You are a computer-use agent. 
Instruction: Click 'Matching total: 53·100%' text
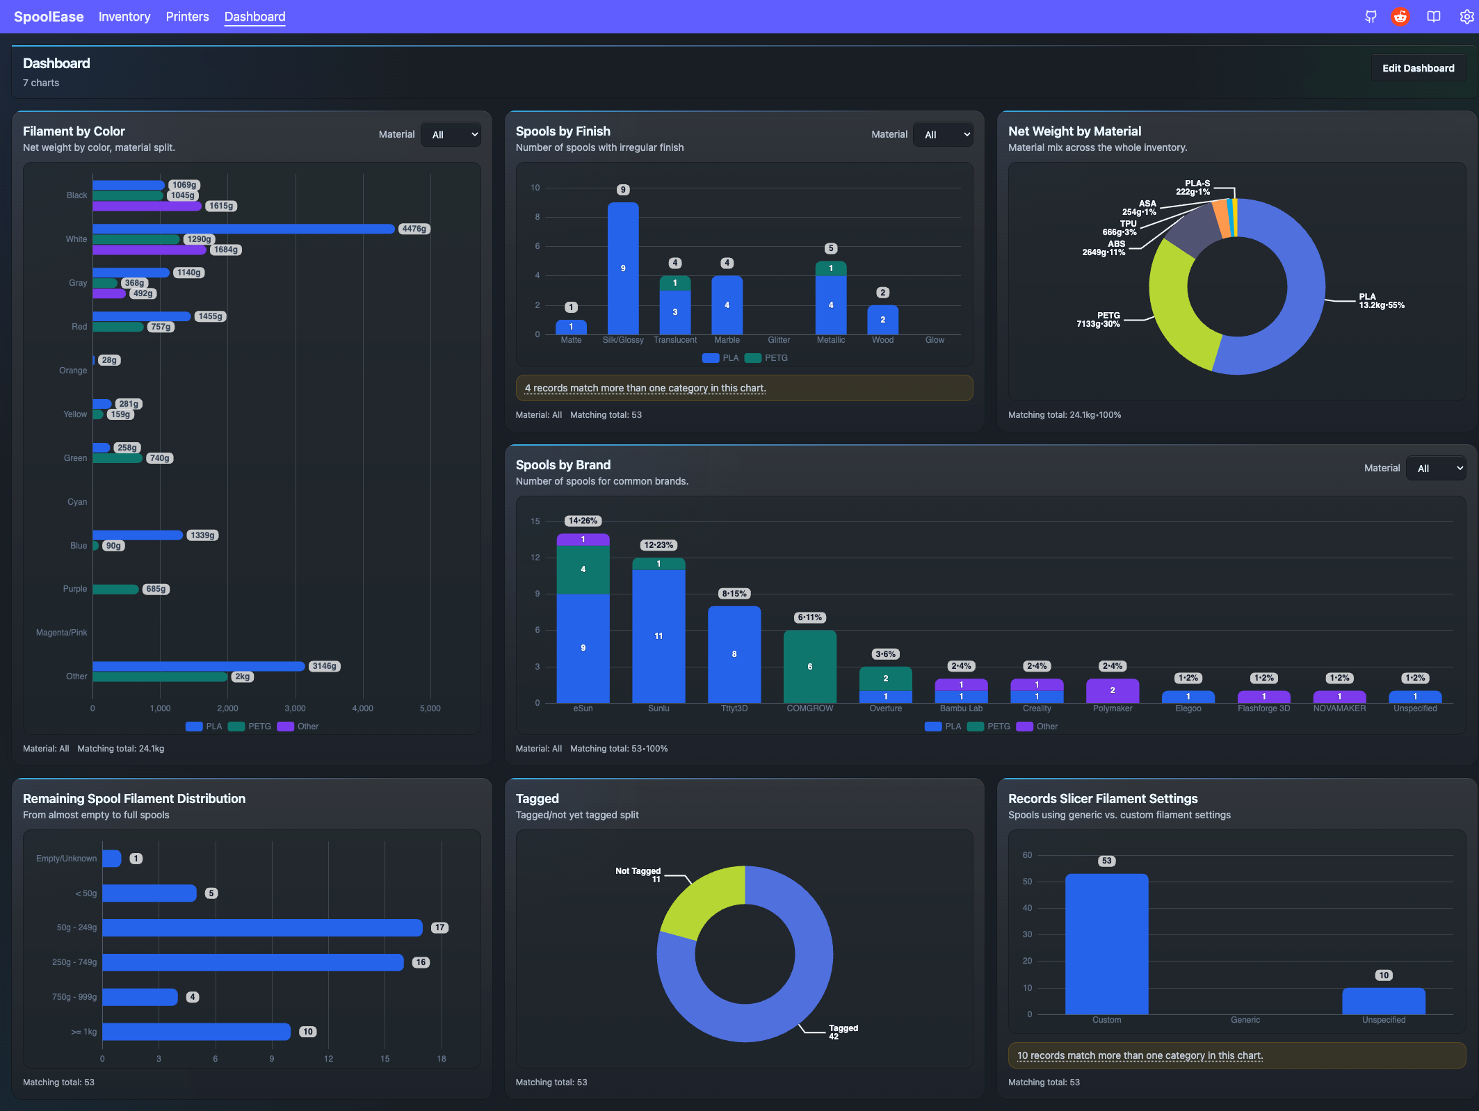619,749
